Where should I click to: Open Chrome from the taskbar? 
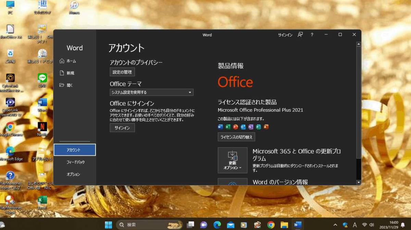click(x=271, y=225)
